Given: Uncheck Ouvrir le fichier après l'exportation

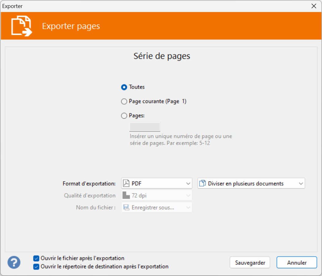Looking at the screenshot, I should pos(36,258).
